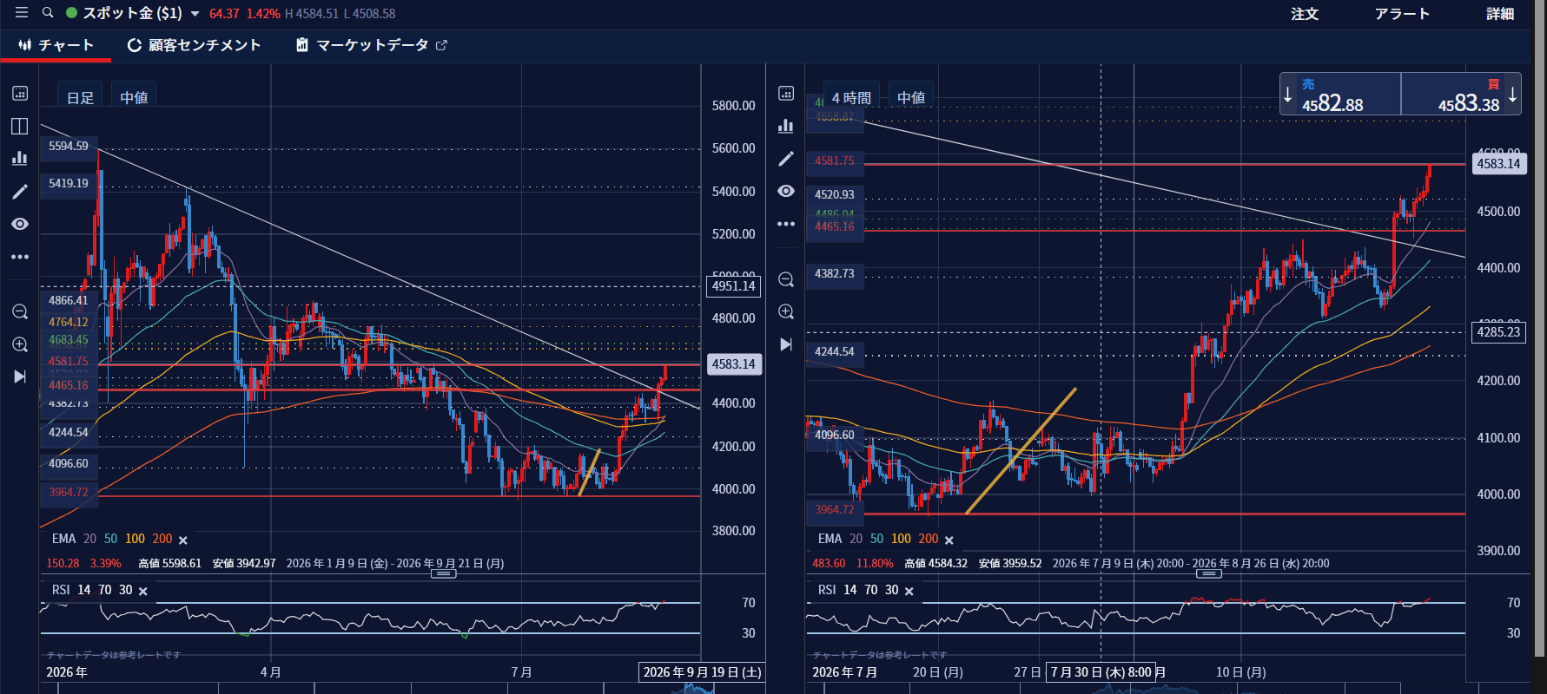Zoom out on the left chart

(x=20, y=311)
